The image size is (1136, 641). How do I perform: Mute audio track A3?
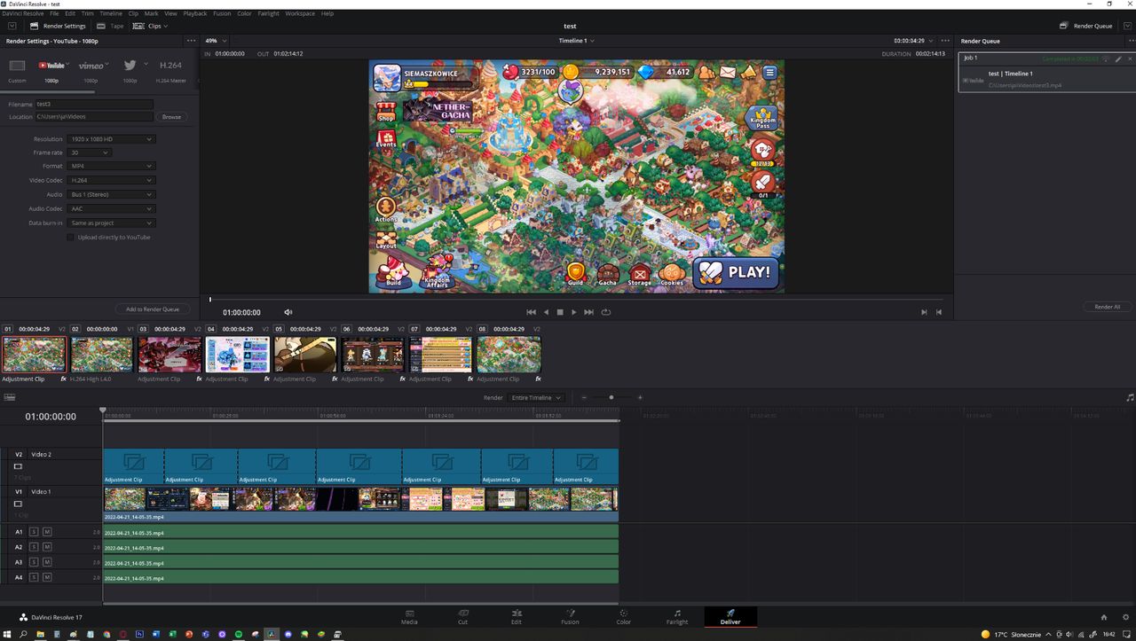coord(47,562)
